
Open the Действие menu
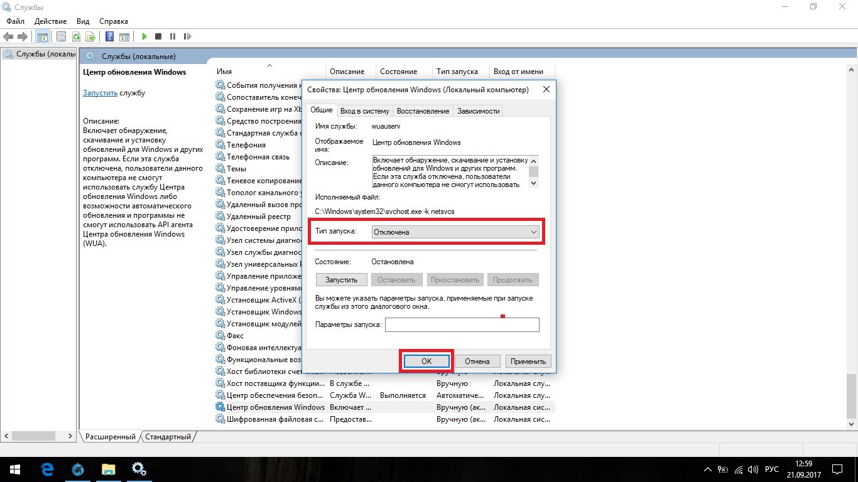[x=51, y=21]
